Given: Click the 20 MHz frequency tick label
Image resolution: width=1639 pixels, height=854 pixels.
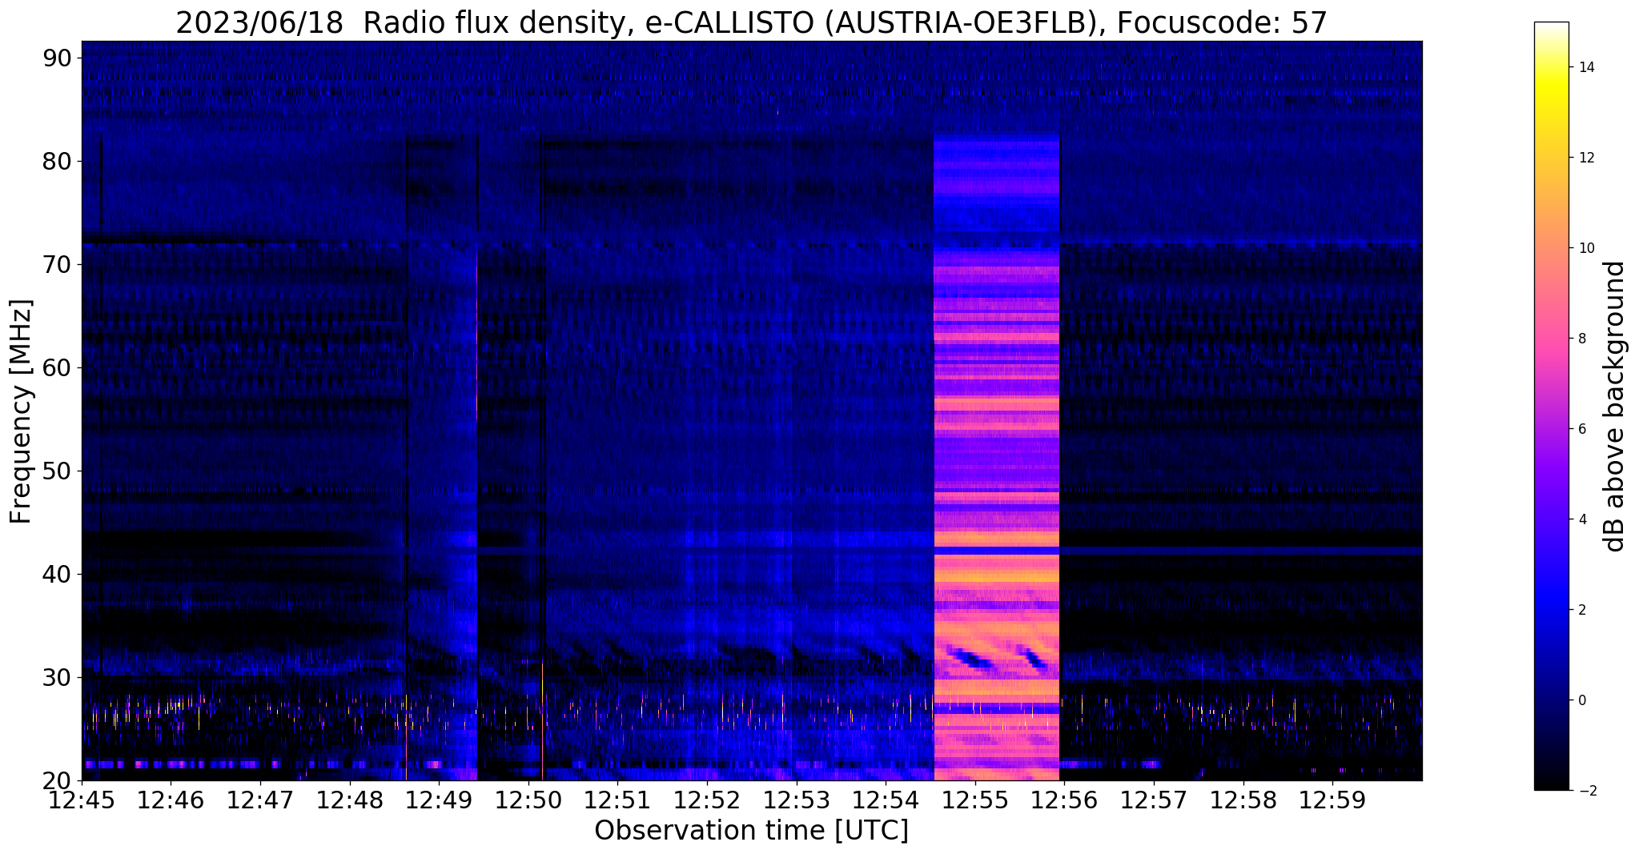Looking at the screenshot, I should click(x=58, y=780).
